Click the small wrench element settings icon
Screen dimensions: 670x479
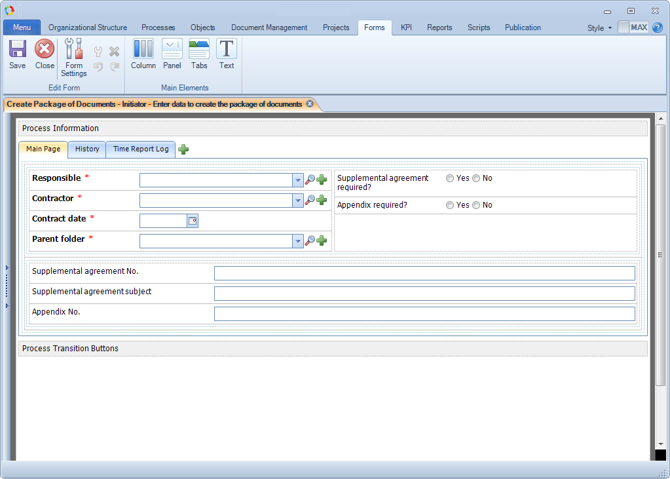point(98,52)
